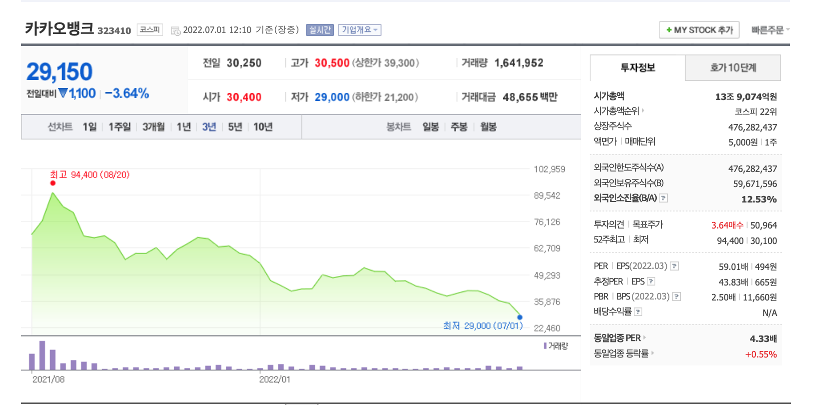
Task: Select the 1년 line chart period
Action: point(184,127)
